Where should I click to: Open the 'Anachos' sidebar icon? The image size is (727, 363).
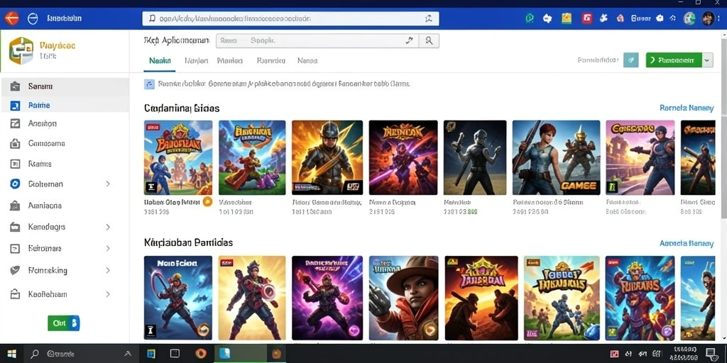[16, 123]
